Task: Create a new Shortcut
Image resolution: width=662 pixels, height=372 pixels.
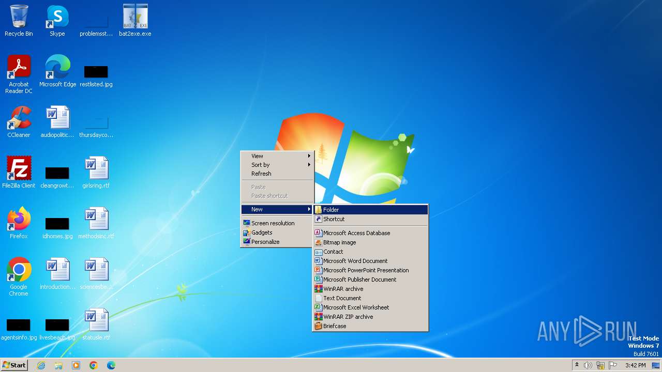Action: [x=370, y=219]
